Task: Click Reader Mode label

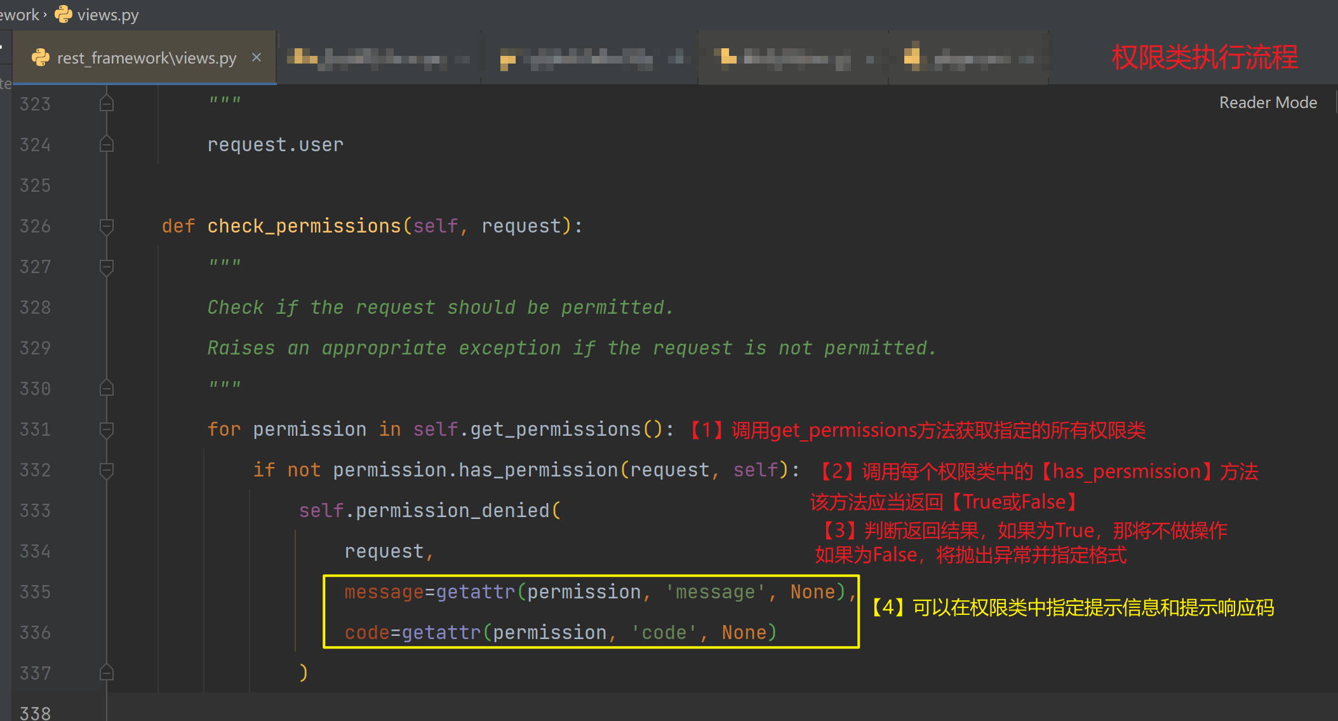Action: tap(1268, 102)
